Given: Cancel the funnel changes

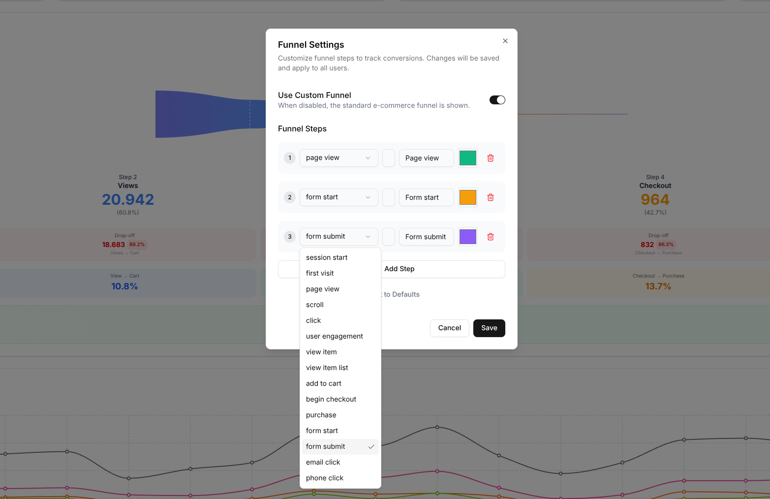Looking at the screenshot, I should [x=449, y=328].
